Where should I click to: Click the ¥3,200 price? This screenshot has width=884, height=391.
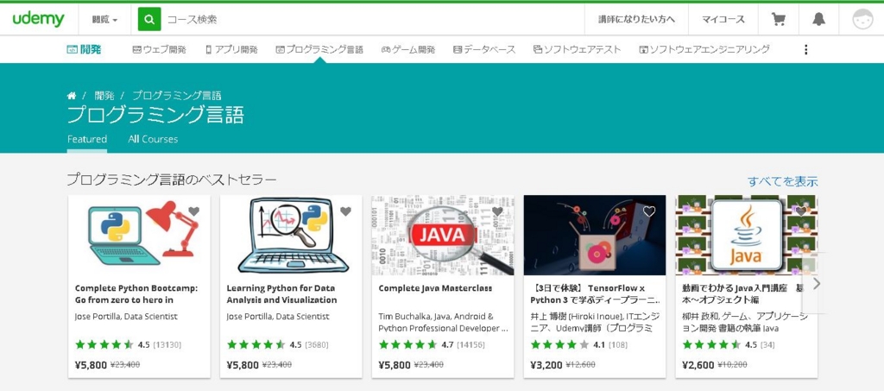546,365
